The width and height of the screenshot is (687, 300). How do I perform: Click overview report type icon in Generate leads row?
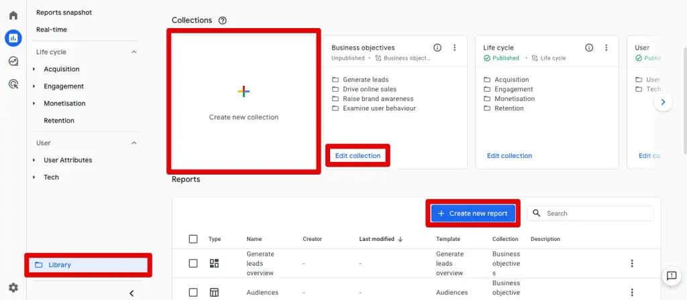[214, 263]
